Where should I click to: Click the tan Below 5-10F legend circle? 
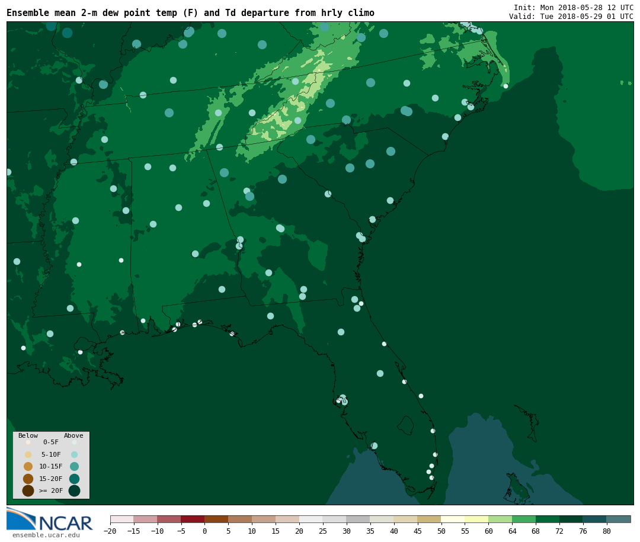pos(28,455)
